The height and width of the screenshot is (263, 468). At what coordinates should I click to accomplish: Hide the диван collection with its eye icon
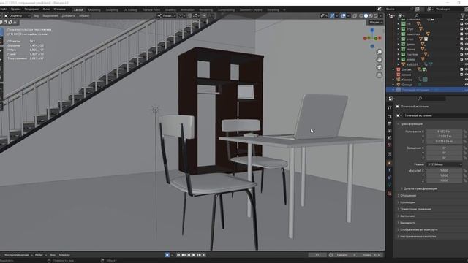click(x=467, y=44)
